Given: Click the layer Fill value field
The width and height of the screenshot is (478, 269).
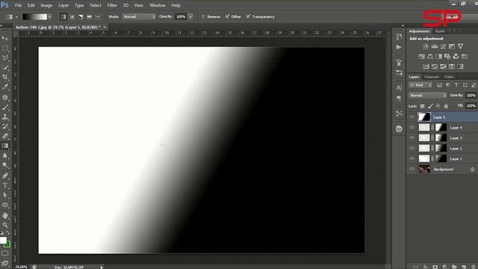Looking at the screenshot, I should [x=471, y=106].
